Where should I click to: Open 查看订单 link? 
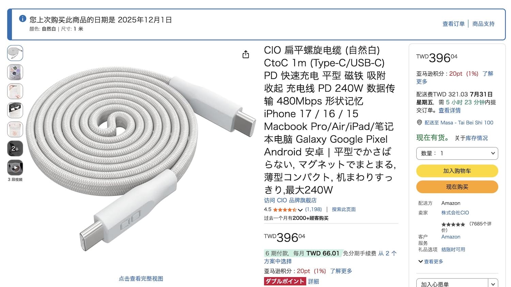tap(453, 24)
